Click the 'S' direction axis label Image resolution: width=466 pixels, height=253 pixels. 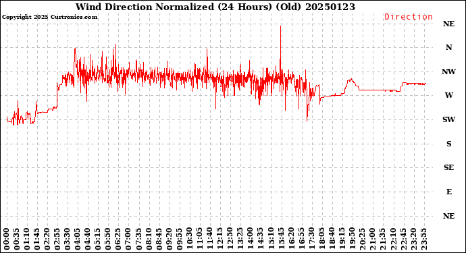448,144
